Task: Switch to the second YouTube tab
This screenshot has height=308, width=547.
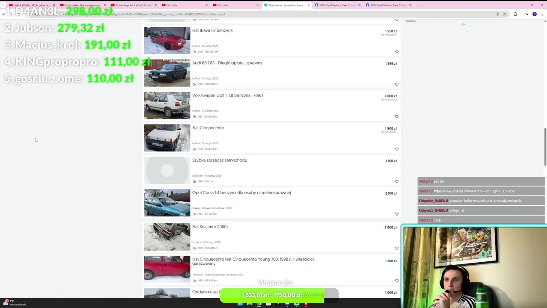Action: tap(235, 5)
